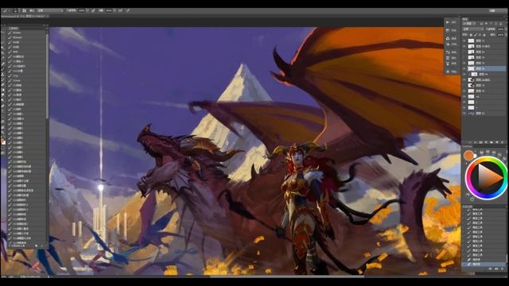Click the brush opacity percentage field
Image resolution: width=509 pixels, height=286 pixels.
[x=81, y=10]
